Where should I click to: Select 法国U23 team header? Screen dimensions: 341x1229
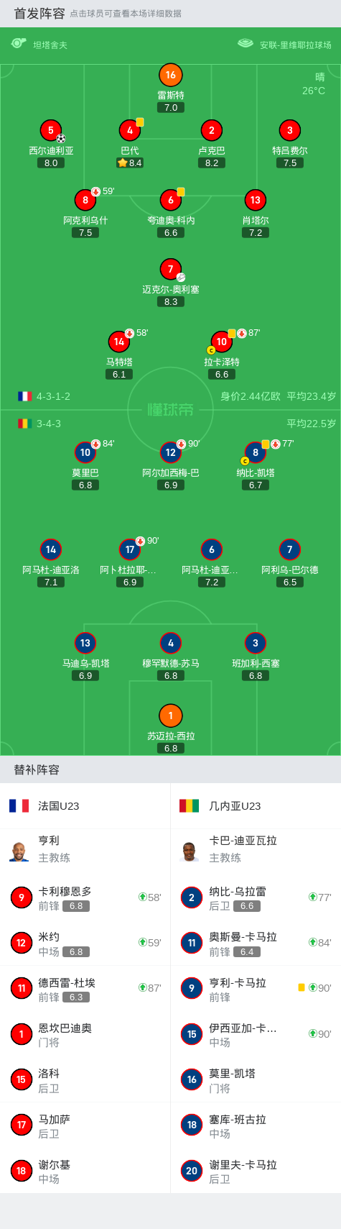click(x=85, y=806)
